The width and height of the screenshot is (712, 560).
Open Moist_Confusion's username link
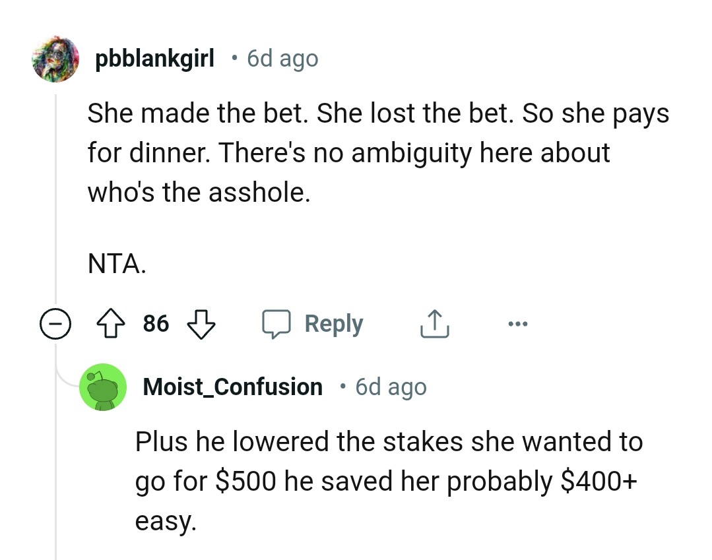click(232, 387)
